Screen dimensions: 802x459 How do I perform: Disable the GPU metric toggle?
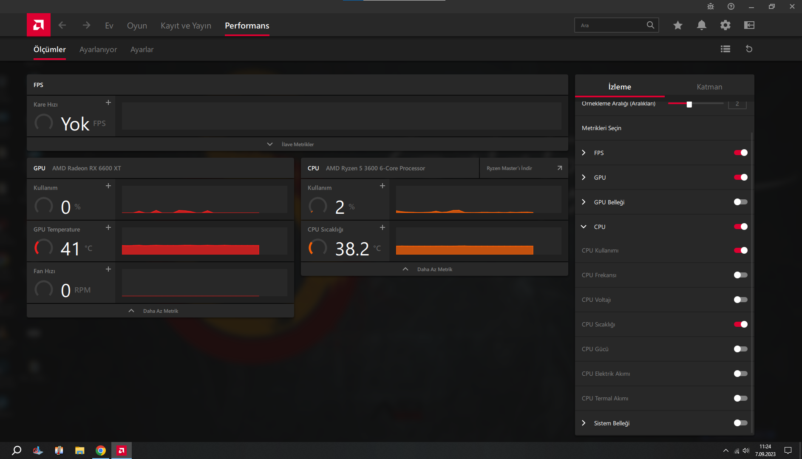click(740, 177)
